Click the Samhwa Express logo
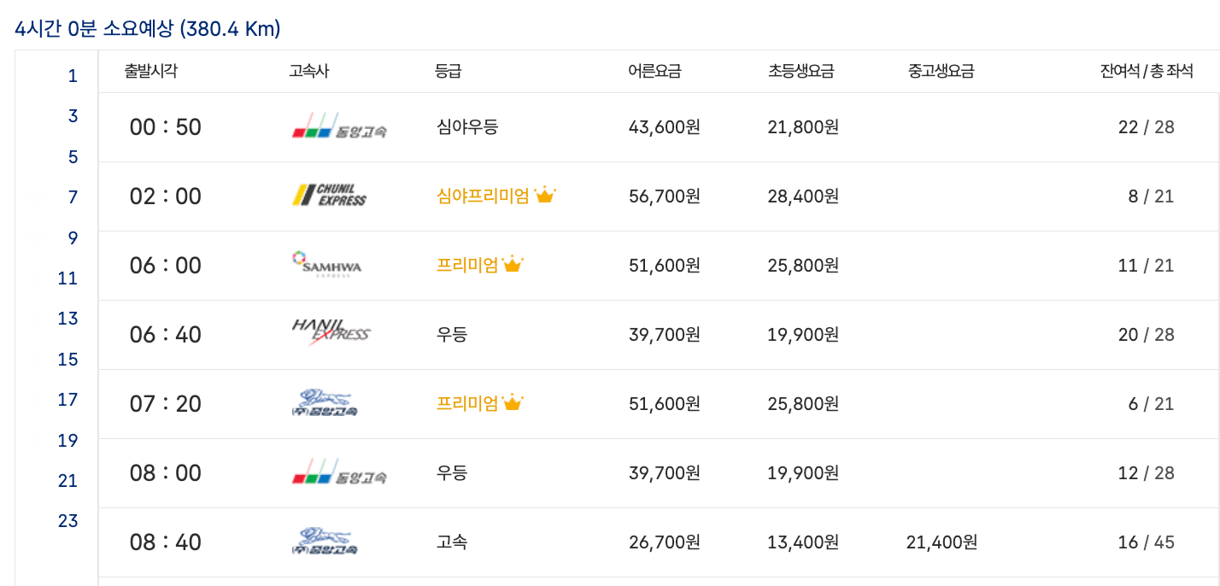The image size is (1220, 586). (x=328, y=265)
